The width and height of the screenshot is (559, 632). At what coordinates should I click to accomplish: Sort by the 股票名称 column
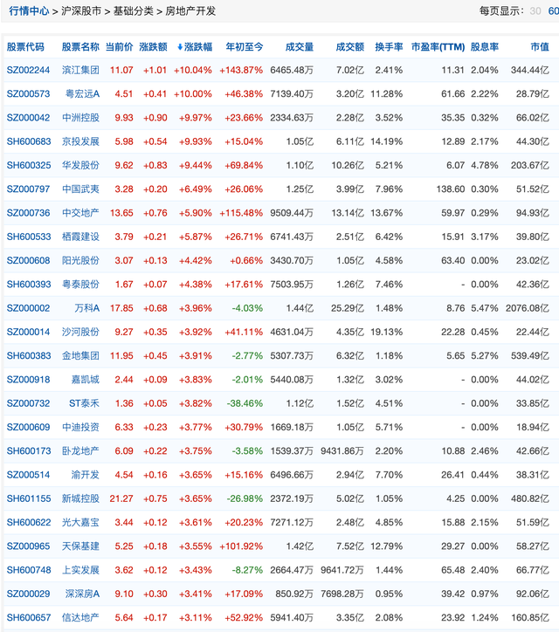[80, 47]
